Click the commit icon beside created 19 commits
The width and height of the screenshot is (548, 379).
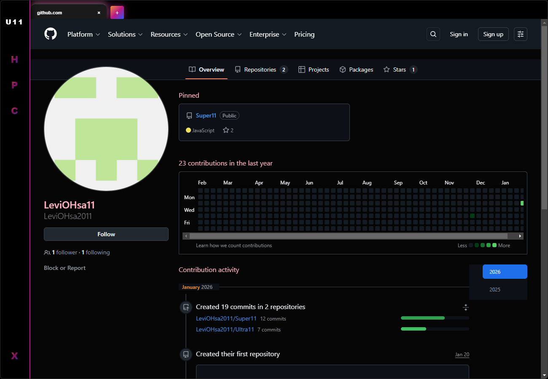[x=186, y=307]
